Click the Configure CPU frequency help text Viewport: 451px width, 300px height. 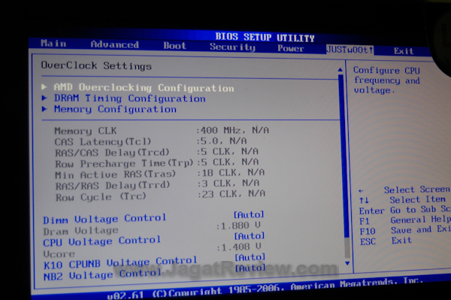point(386,80)
